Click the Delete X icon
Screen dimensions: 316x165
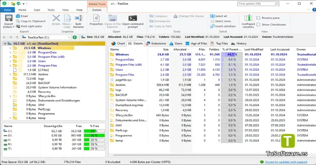(x=56, y=18)
